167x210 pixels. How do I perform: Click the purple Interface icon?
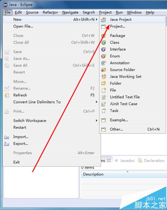click(x=104, y=49)
